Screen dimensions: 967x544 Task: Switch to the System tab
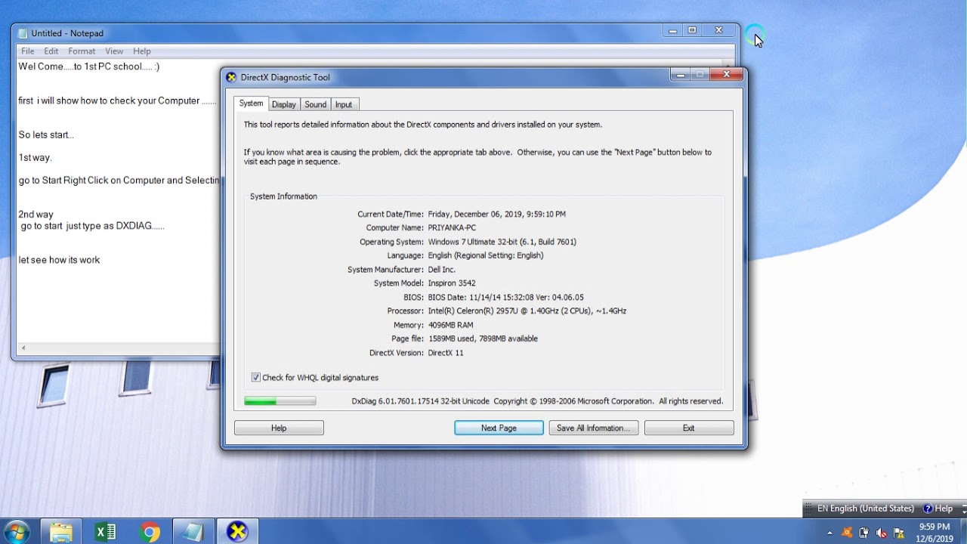click(x=251, y=104)
